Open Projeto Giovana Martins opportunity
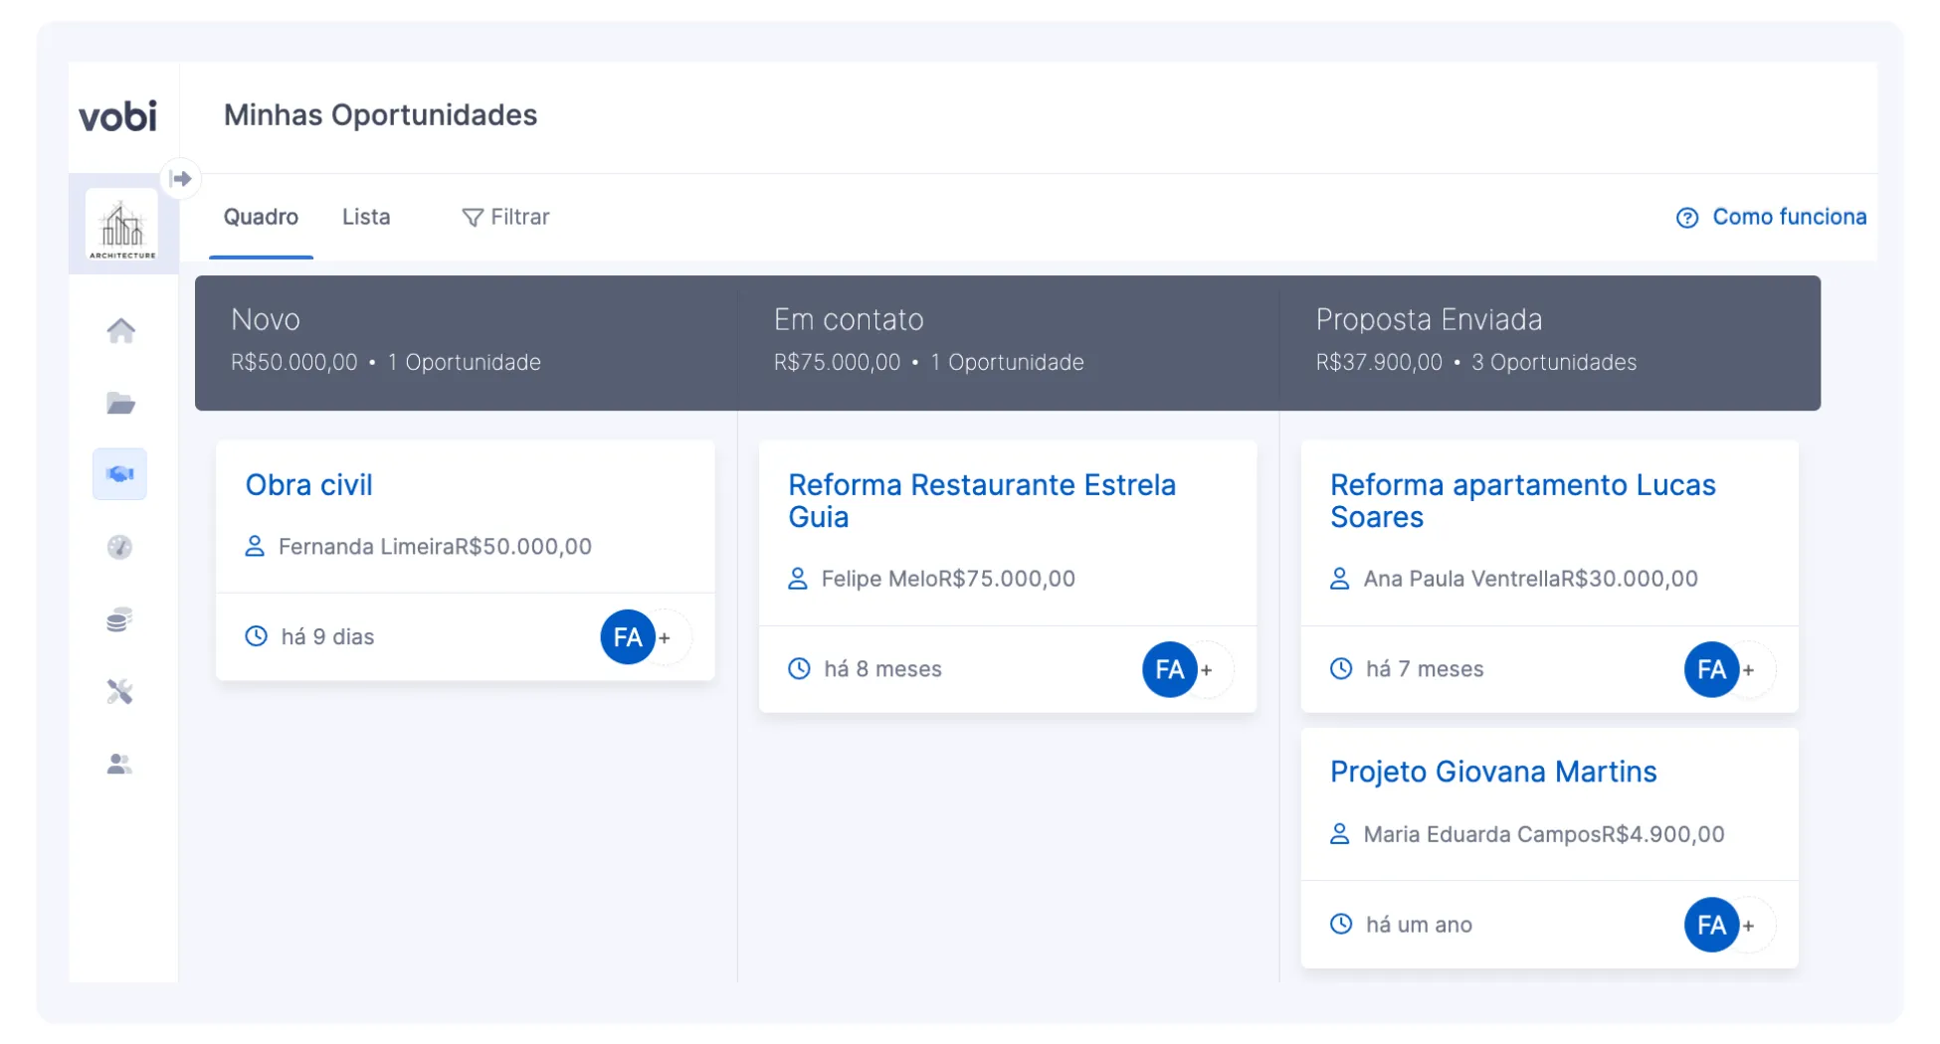This screenshot has width=1940, height=1044. pyautogui.click(x=1493, y=772)
